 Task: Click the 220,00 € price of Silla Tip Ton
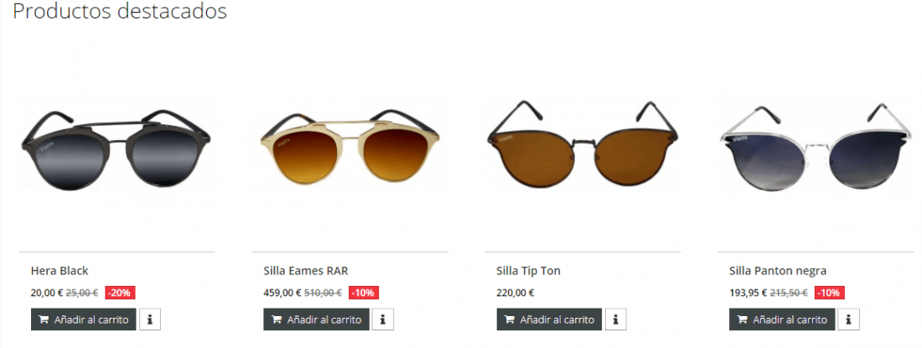515,293
